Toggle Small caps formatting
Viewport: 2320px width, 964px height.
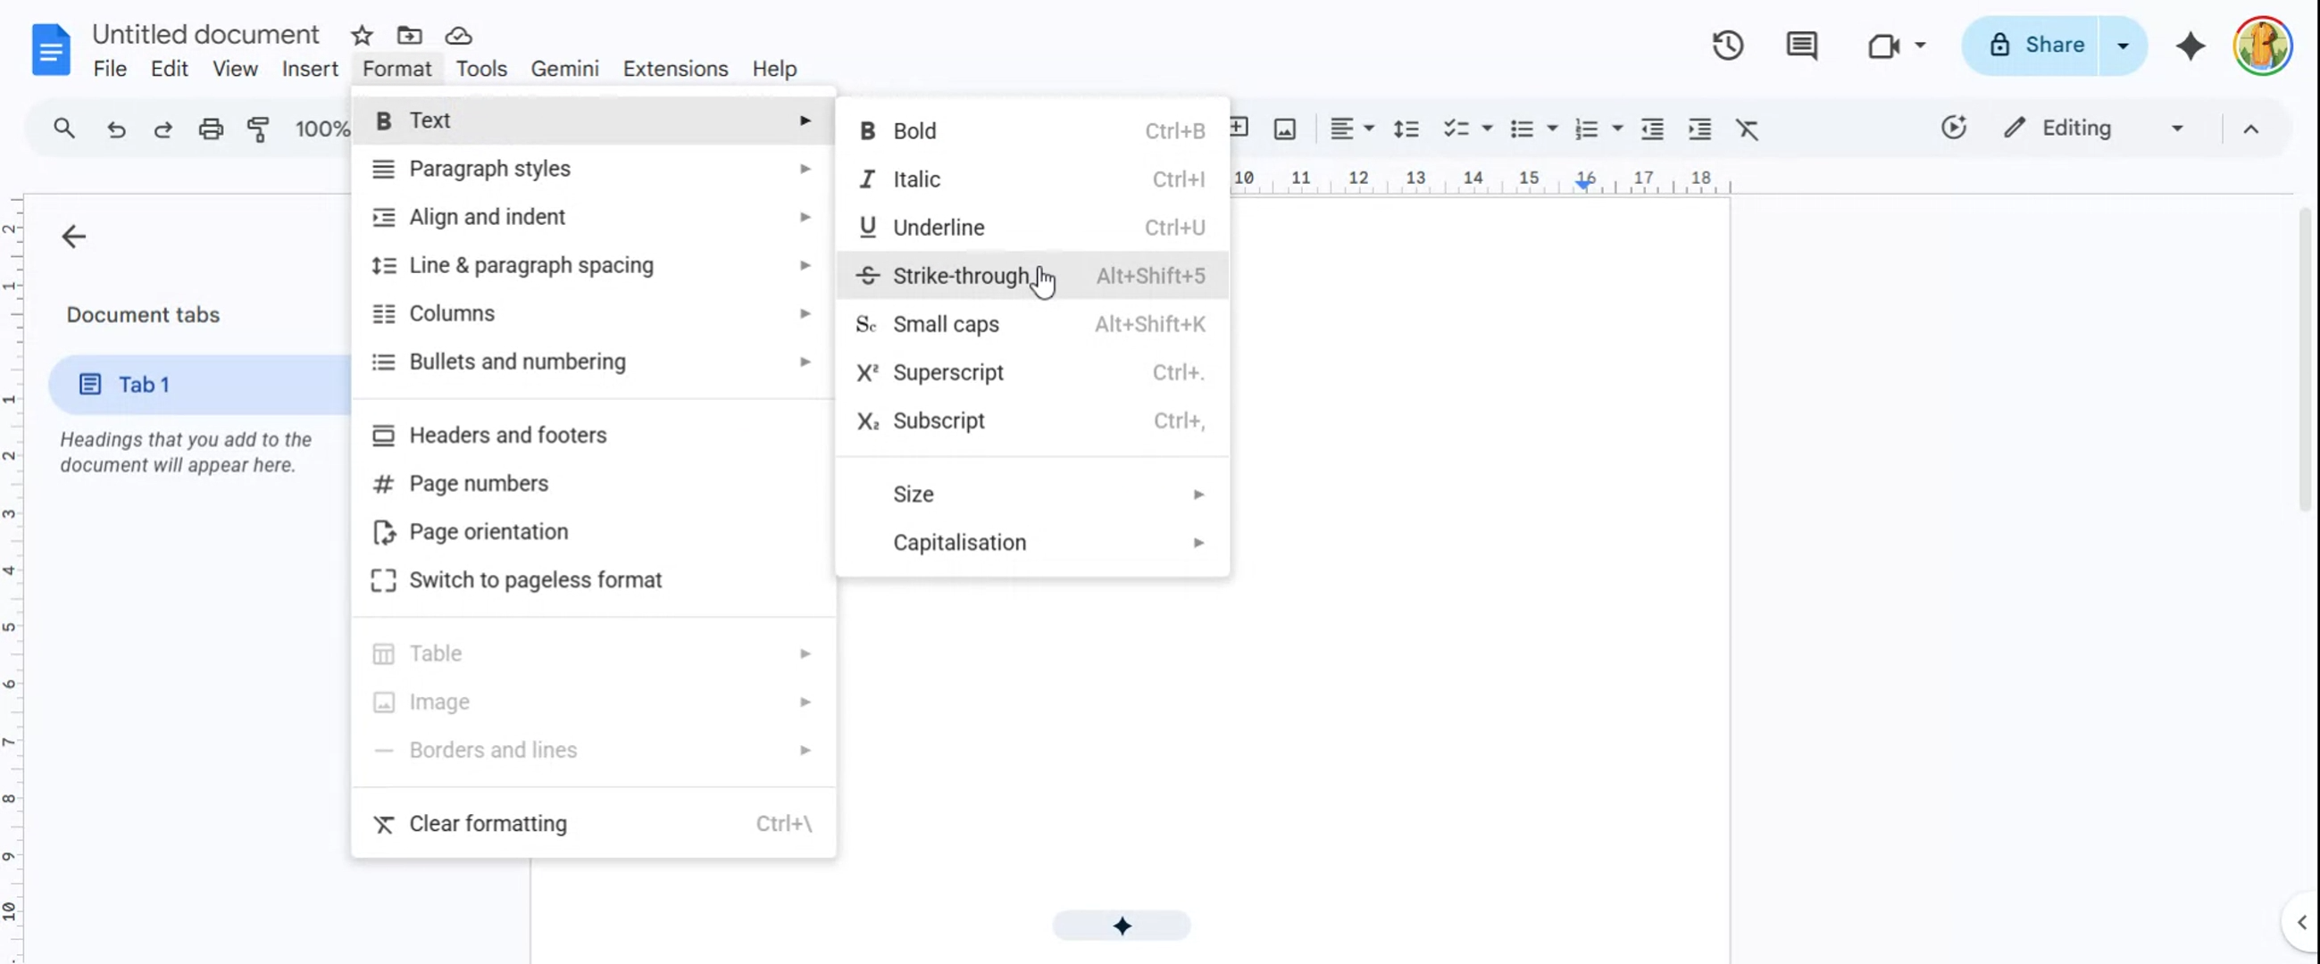(1032, 324)
